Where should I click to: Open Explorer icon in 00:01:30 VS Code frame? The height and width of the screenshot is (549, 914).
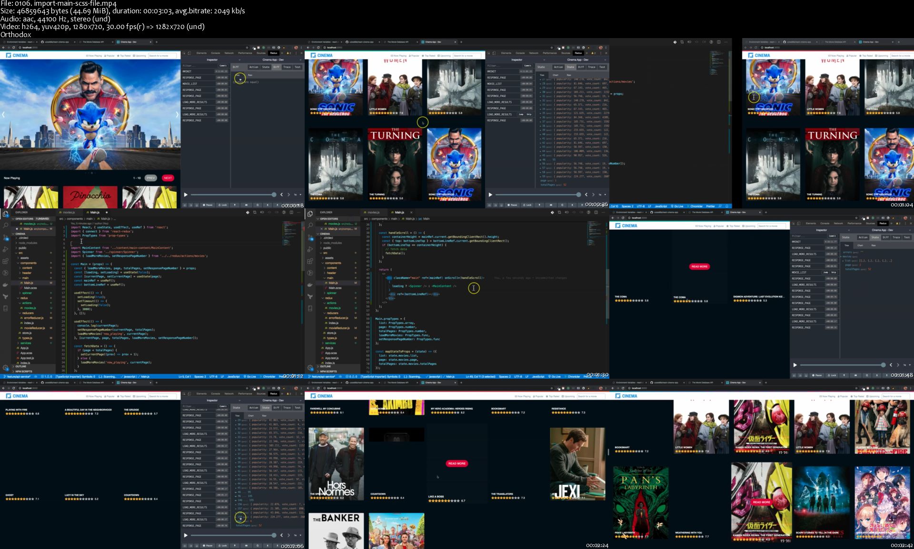click(310, 214)
